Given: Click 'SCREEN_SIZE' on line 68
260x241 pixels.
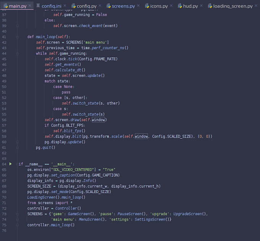Looking at the screenshot, I should coord(39,186).
